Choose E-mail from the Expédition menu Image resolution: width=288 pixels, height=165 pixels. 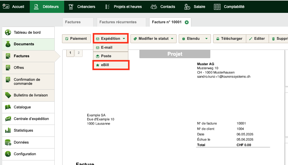pyautogui.click(x=111, y=47)
